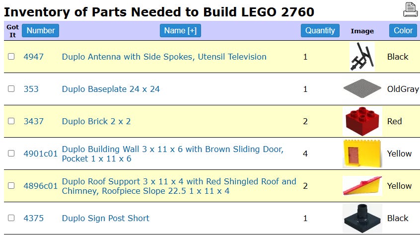Check the Got It box for part 353
Screen dimensions: 420x236
click(x=11, y=88)
